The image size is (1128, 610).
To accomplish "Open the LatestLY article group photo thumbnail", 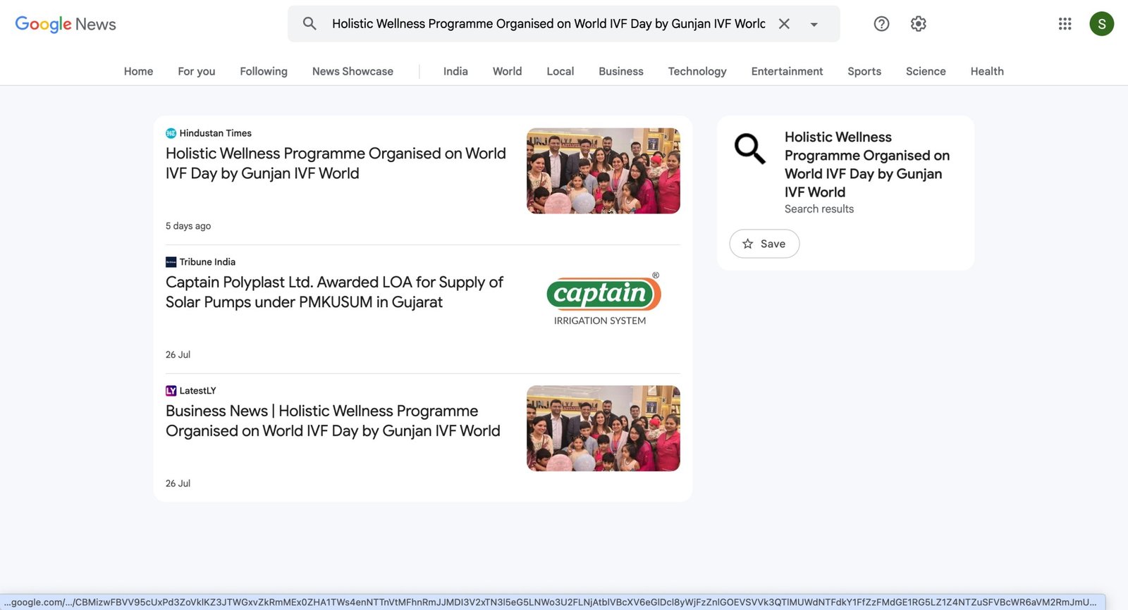I will click(x=603, y=428).
